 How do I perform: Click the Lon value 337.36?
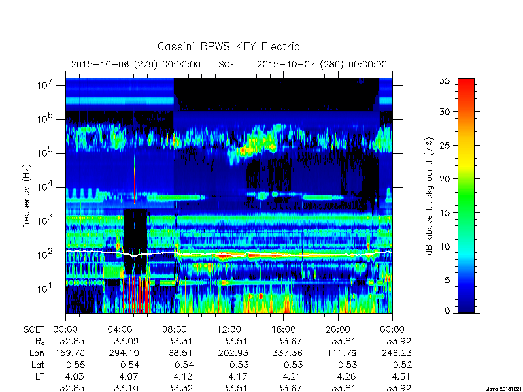287,353
